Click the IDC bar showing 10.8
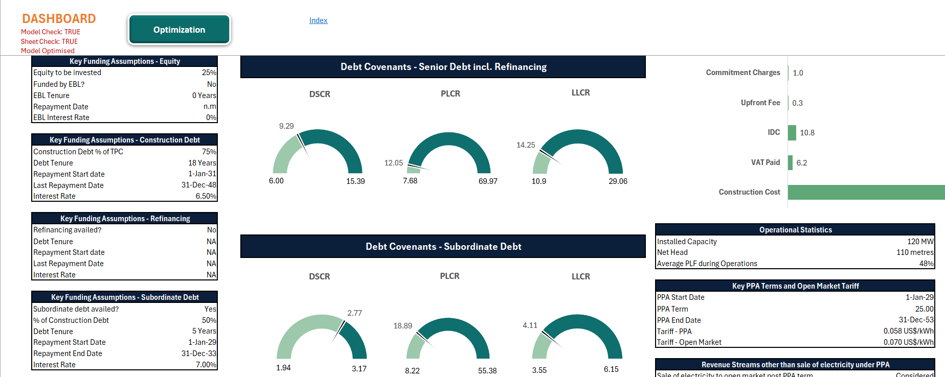This screenshot has height=377, width=945. tap(792, 133)
